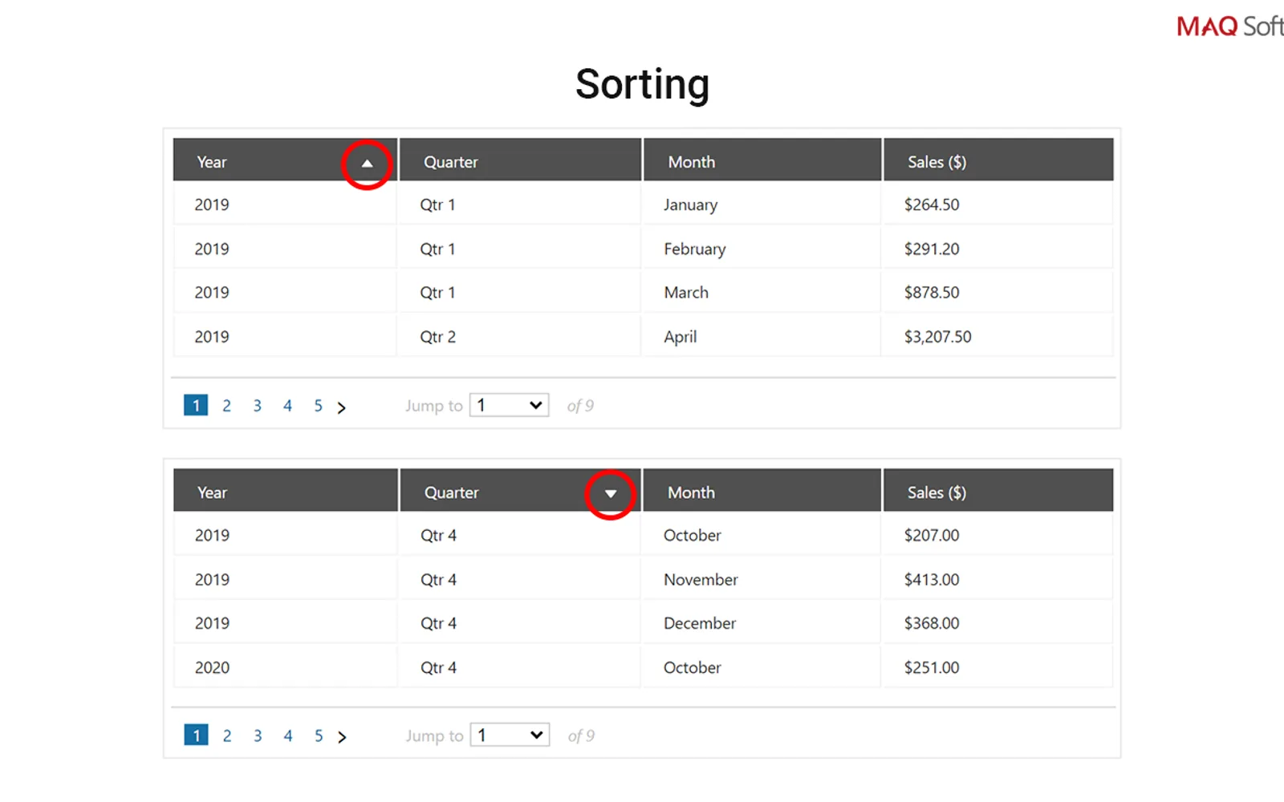Click the April month cell
The height and width of the screenshot is (802, 1284).
point(761,337)
